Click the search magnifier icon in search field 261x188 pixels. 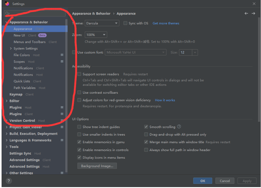coord(7,14)
